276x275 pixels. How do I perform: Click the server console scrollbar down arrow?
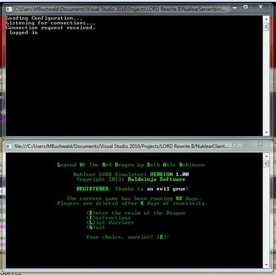266,133
